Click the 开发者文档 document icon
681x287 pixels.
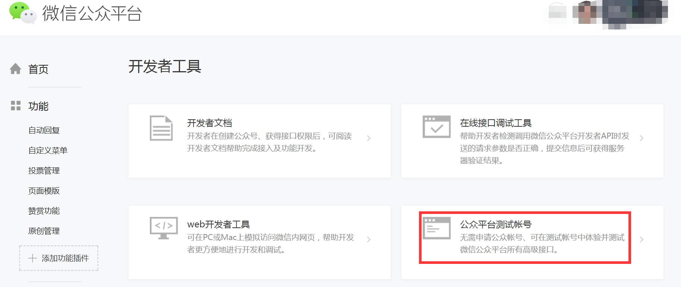point(161,128)
